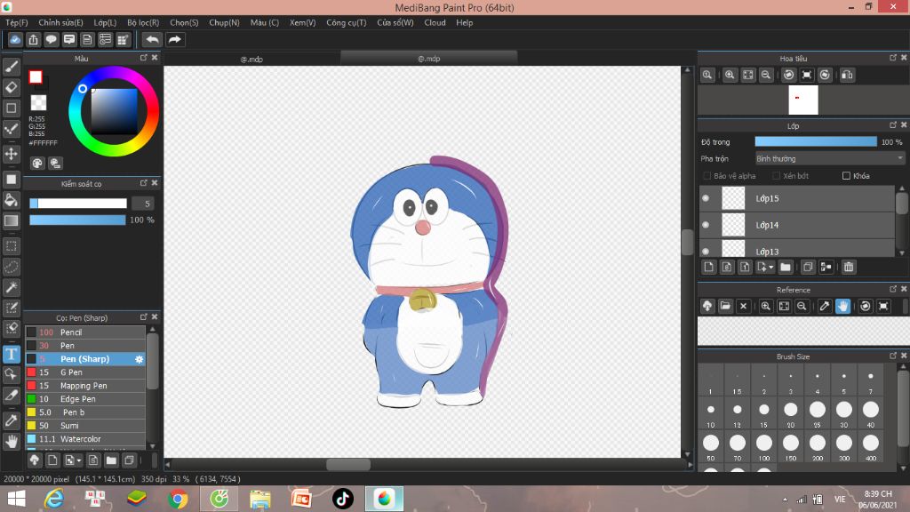The image size is (910, 512).
Task: Select the hand tool in Reference panel
Action: point(842,306)
